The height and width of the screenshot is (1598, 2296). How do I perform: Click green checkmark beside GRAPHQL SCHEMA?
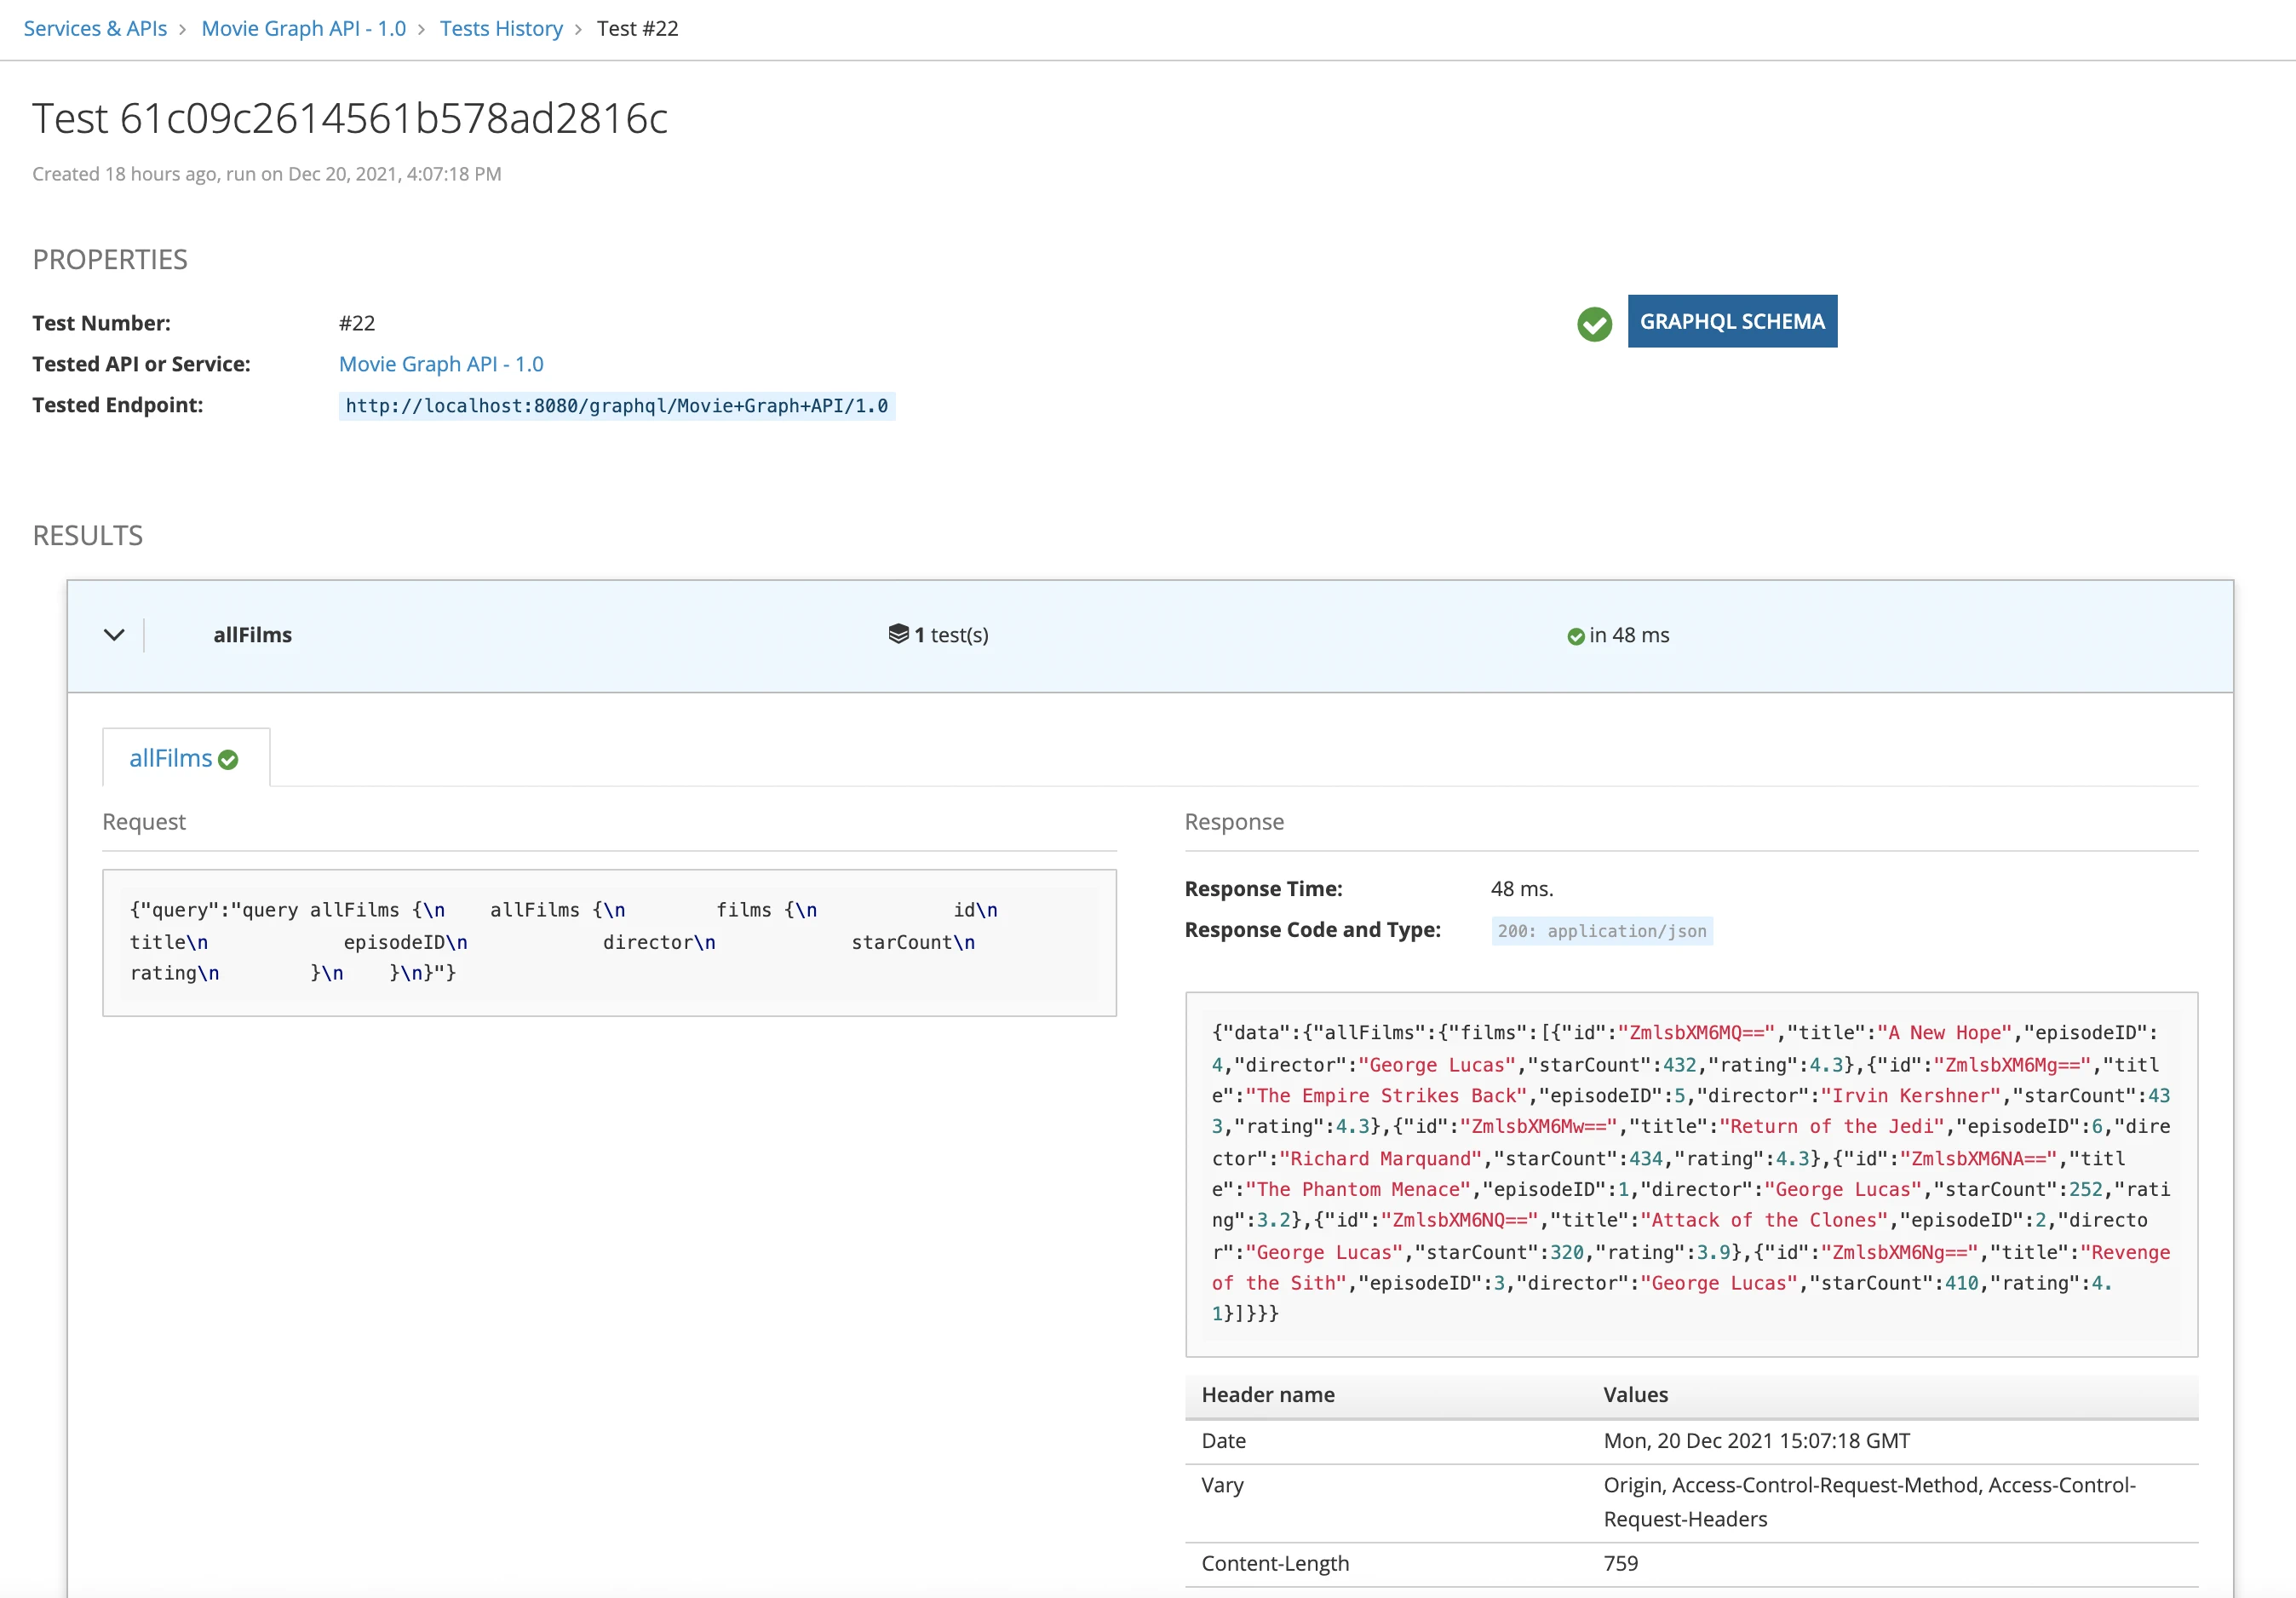coord(1594,324)
